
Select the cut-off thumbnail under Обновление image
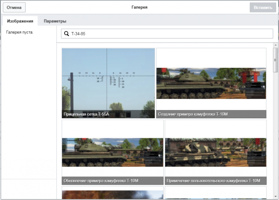click(112, 194)
